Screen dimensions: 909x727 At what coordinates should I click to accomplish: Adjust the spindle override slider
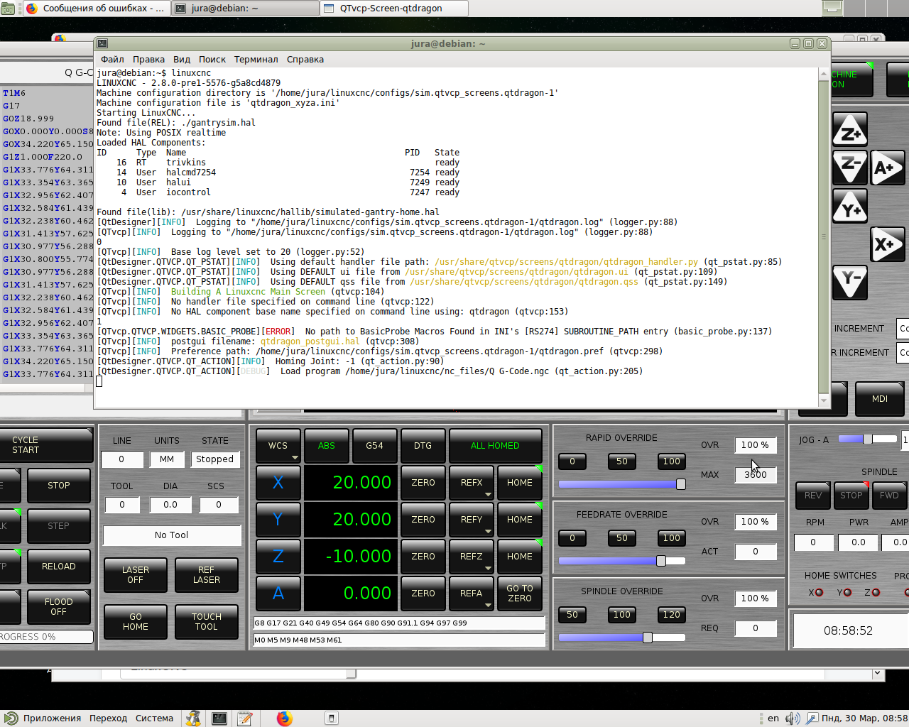coord(622,638)
